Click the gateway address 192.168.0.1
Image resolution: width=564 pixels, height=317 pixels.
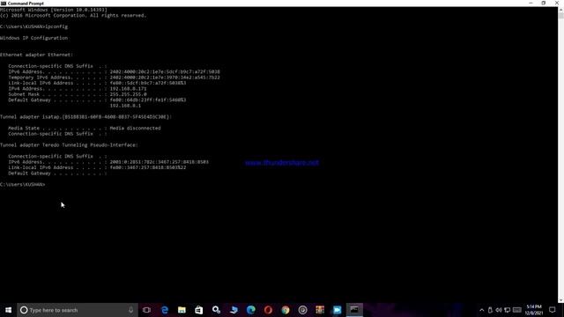[x=125, y=106]
